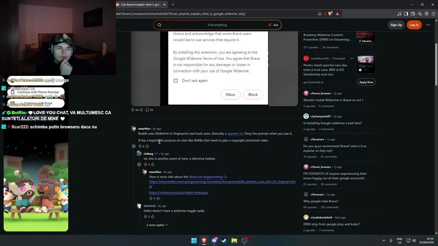Click Allow in the Widevine dialog image

(x=230, y=95)
